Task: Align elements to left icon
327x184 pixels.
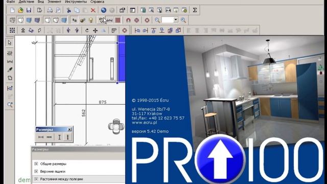Action: coord(137,31)
